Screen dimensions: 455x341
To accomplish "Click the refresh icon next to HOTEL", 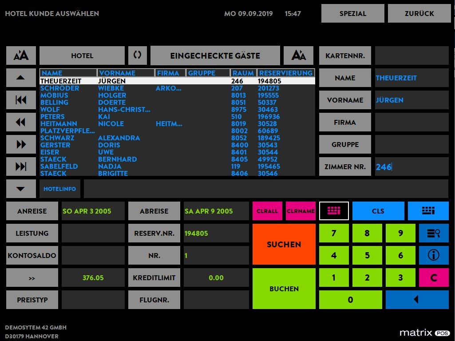I will tap(138, 56).
